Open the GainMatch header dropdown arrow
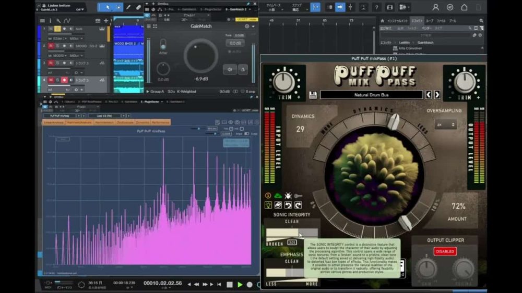Screen dimensions: 522x293 point(253,26)
